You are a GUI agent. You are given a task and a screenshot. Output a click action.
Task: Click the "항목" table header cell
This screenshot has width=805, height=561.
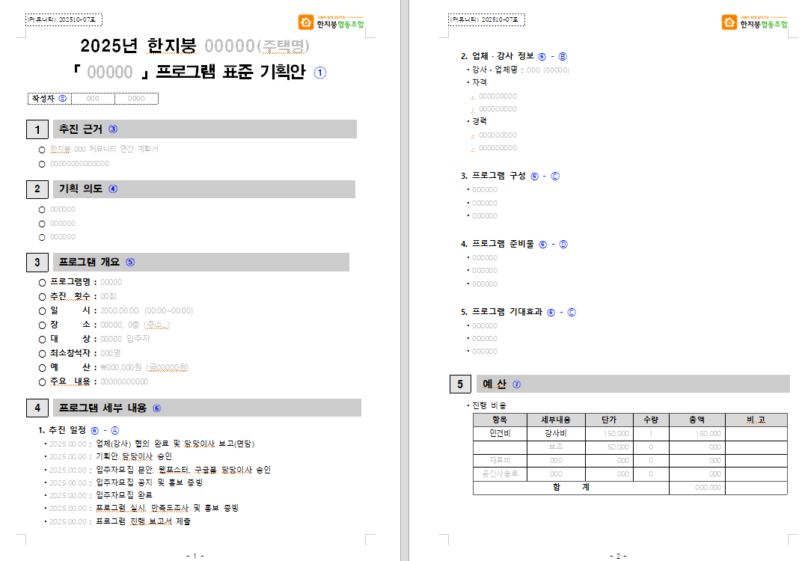(x=500, y=420)
